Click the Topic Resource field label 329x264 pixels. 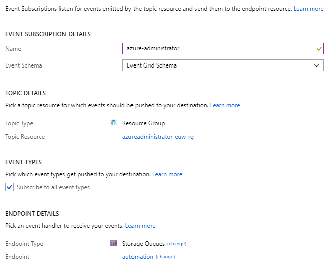tap(25, 137)
